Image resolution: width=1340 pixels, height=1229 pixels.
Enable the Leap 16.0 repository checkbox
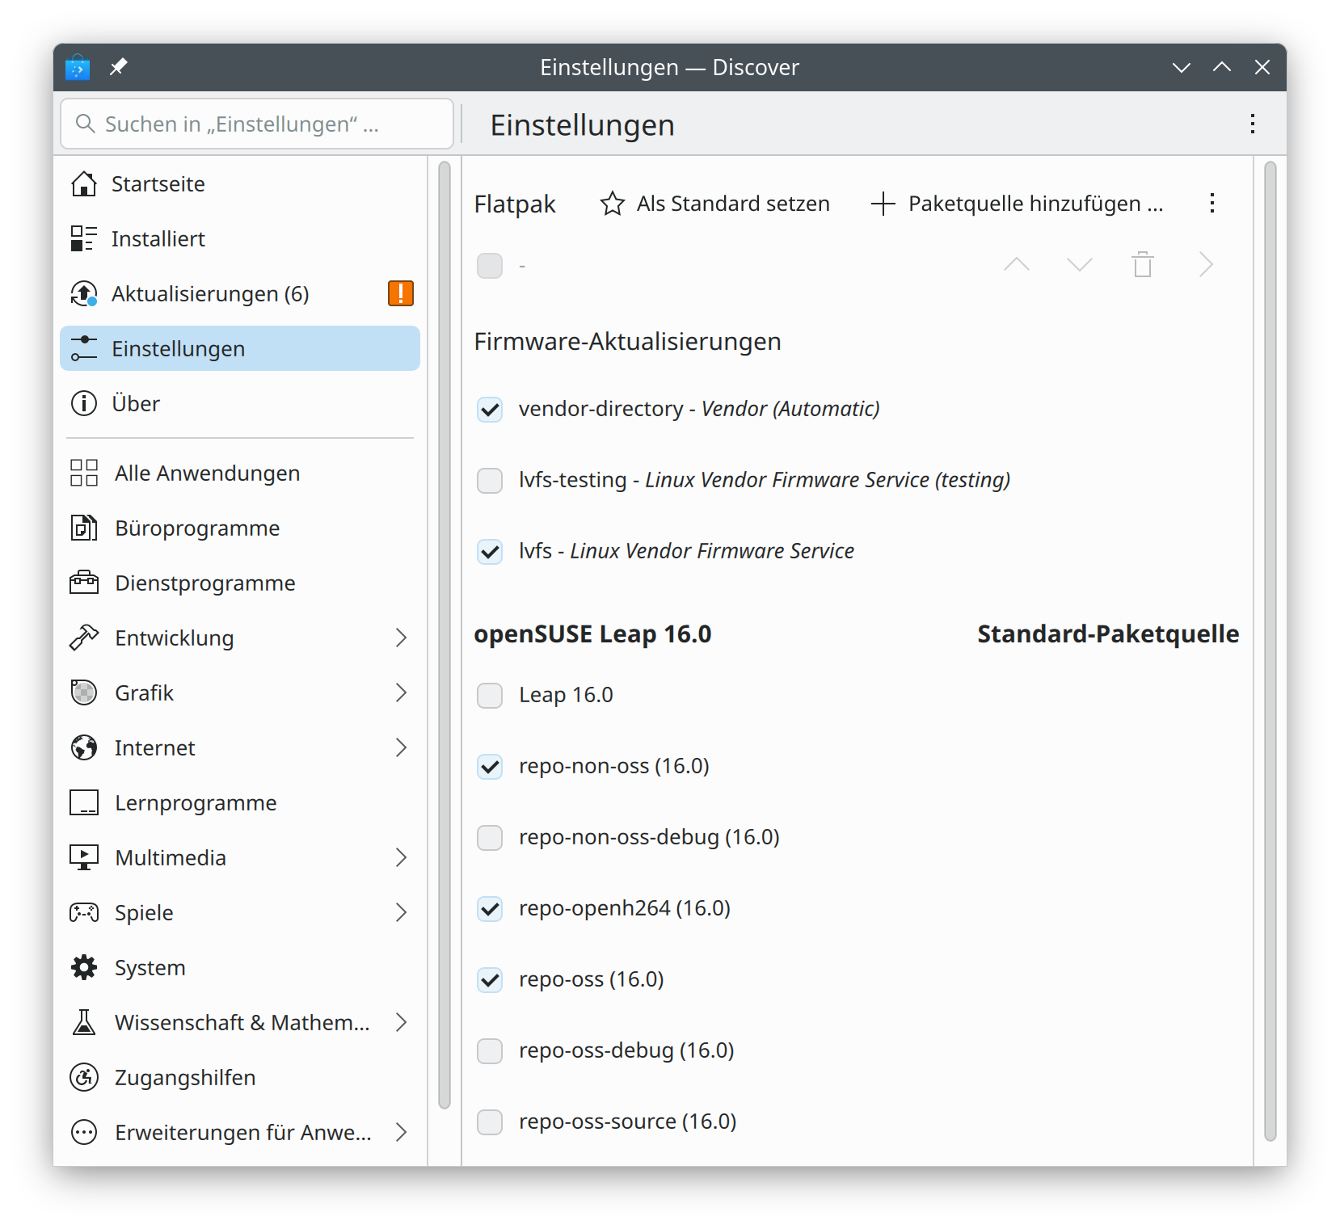[x=490, y=696]
